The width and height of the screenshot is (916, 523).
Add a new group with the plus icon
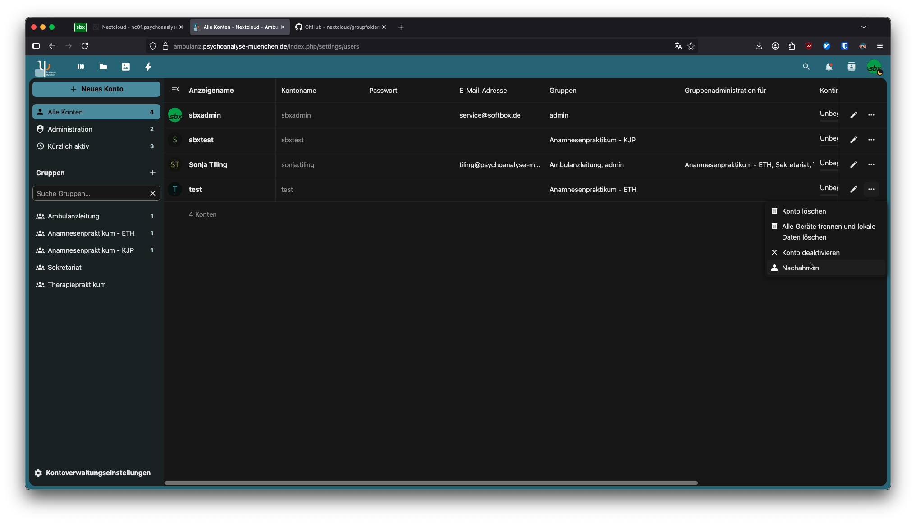click(153, 173)
